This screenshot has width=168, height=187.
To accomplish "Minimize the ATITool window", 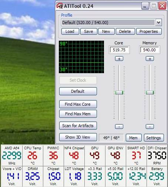I will (145, 6).
